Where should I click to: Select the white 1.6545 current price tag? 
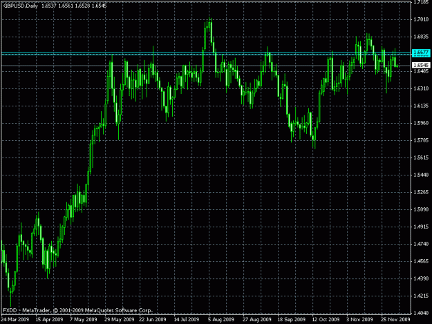[421, 65]
